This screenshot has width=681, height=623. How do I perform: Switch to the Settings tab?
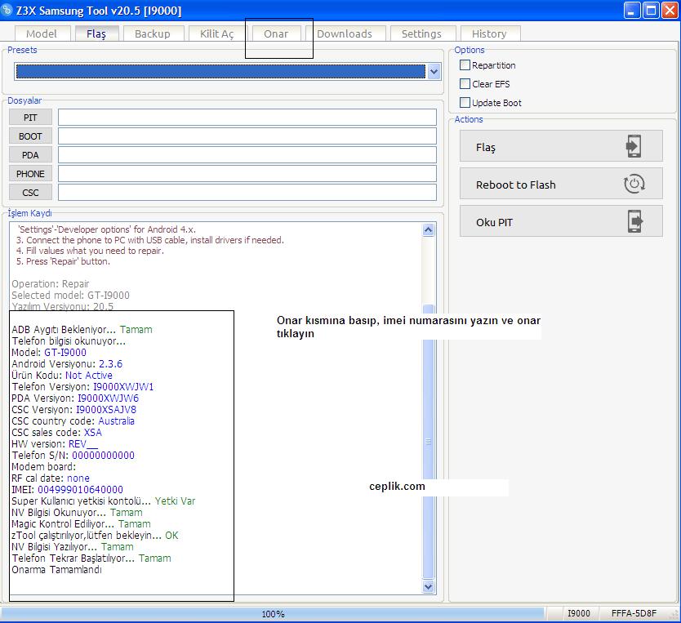click(x=421, y=33)
